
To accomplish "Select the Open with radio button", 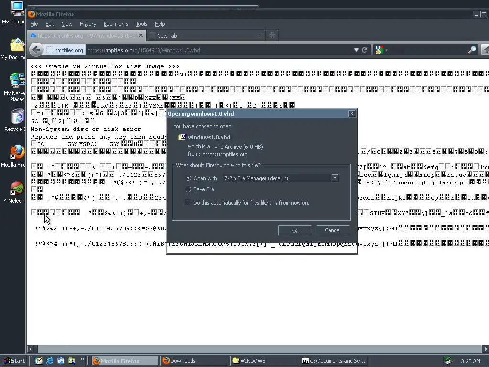I will [x=188, y=178].
